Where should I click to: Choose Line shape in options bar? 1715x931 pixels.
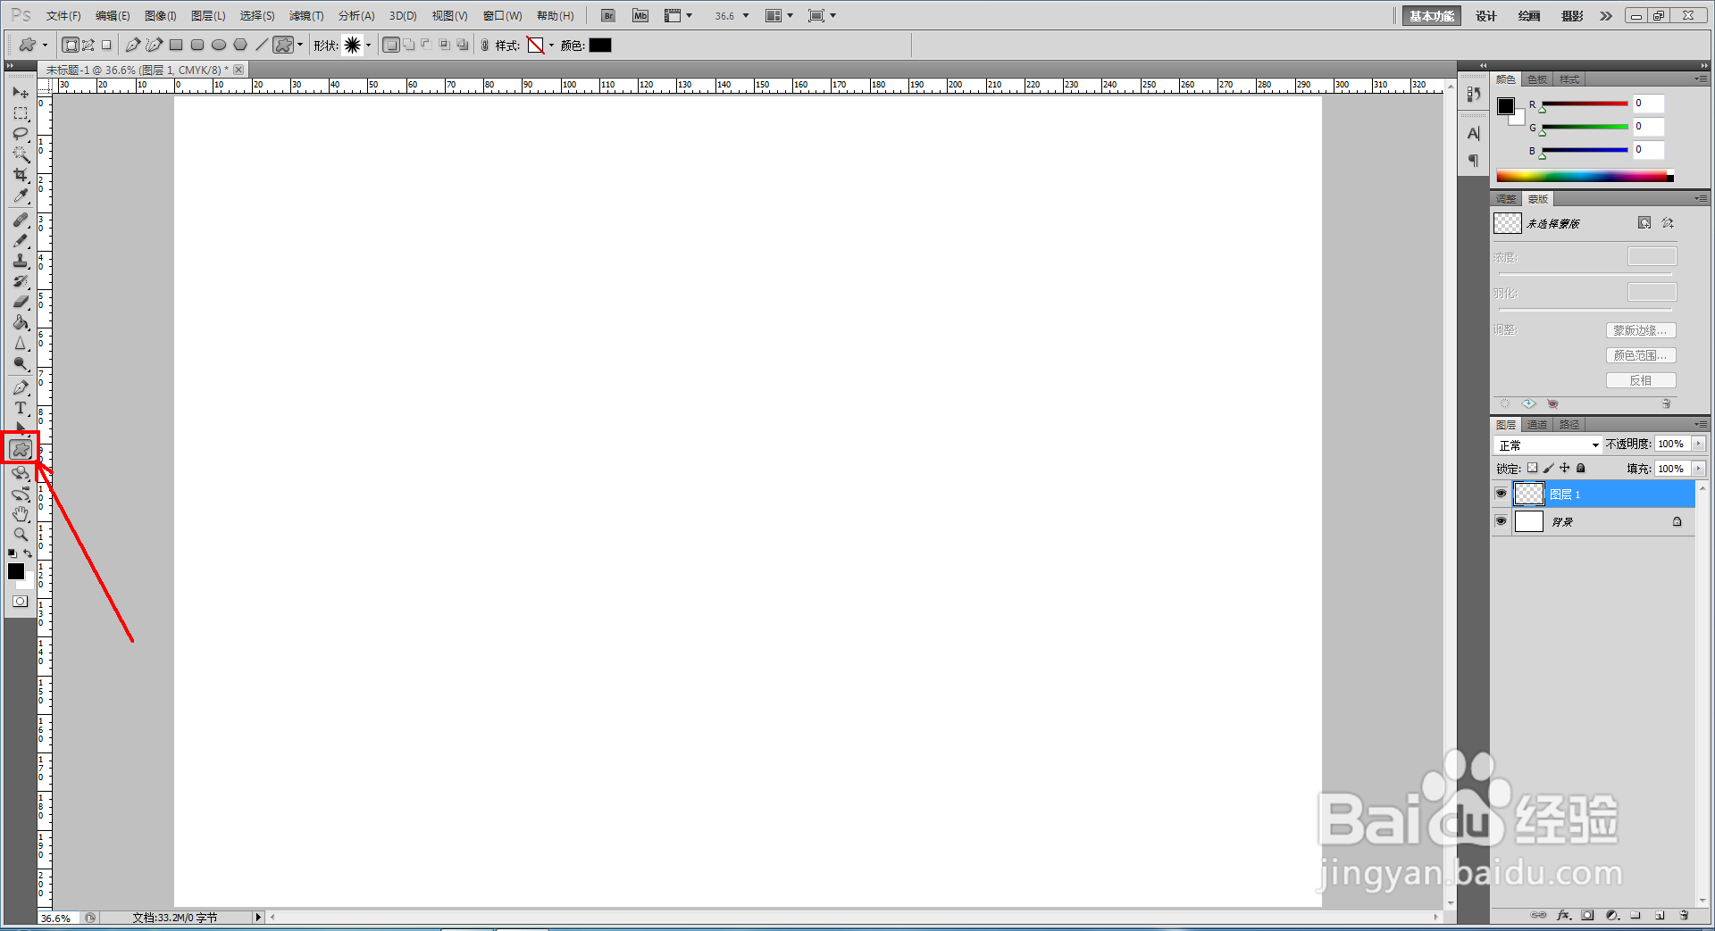pyautogui.click(x=262, y=45)
